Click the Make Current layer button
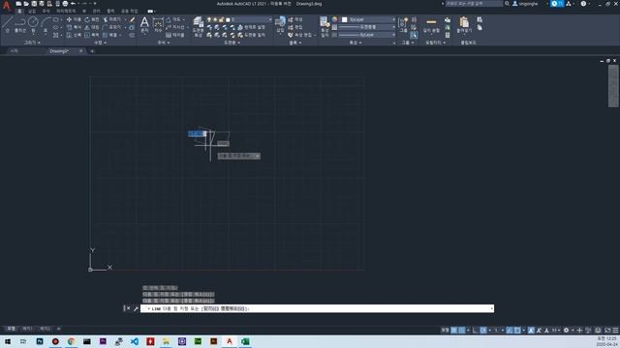 pos(251,27)
